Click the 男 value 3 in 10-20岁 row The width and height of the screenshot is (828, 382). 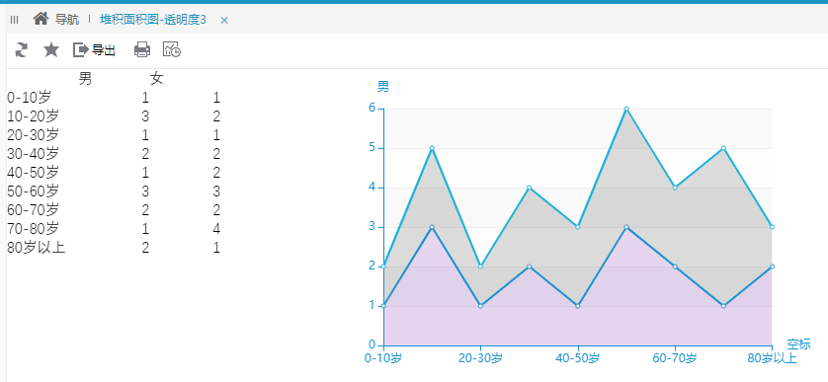[x=145, y=116]
